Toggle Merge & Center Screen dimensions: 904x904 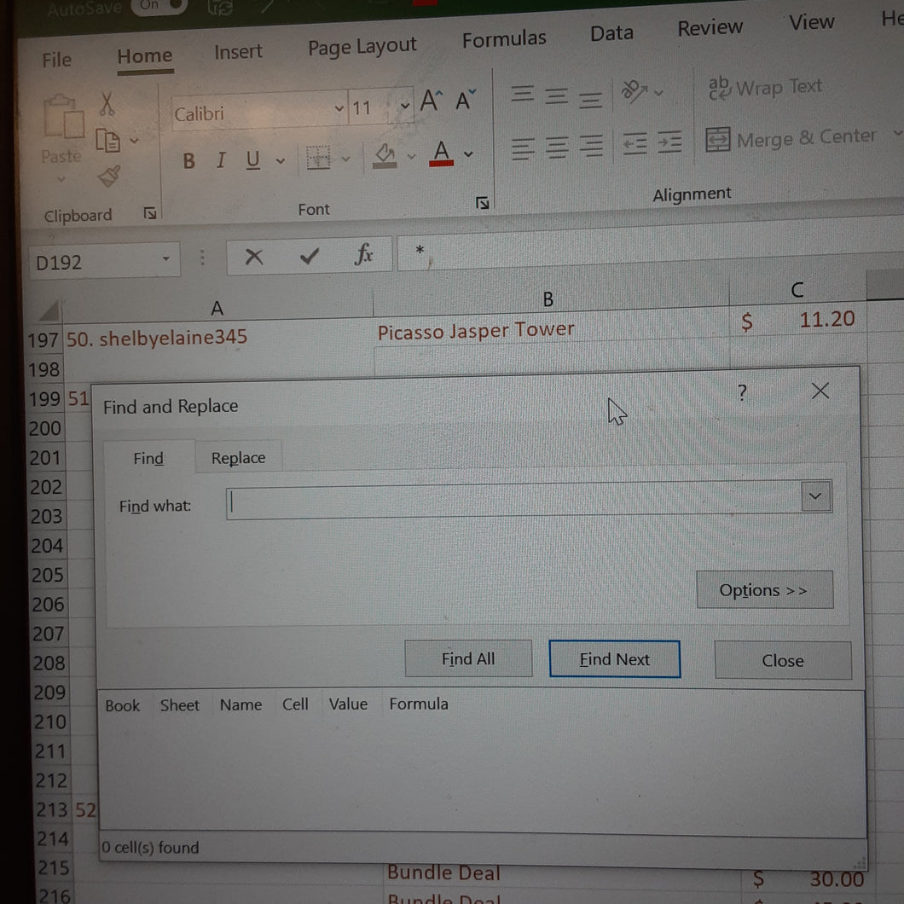[791, 138]
